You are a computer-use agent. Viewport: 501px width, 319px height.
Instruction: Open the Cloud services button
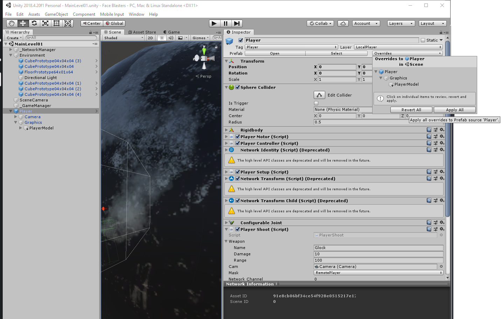click(343, 23)
